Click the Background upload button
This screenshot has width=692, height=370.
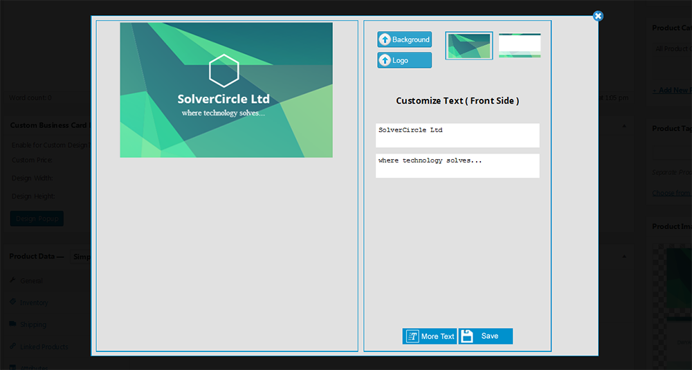(x=404, y=39)
